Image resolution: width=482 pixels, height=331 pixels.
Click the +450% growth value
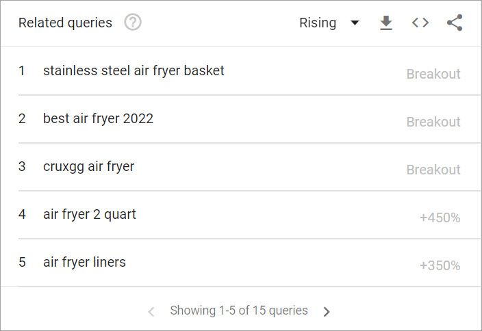point(440,217)
